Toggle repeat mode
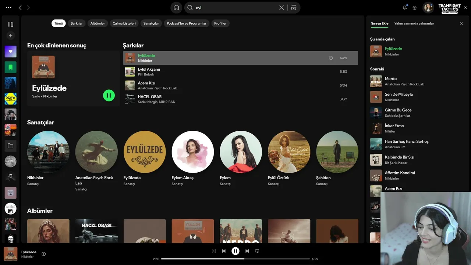 257,251
